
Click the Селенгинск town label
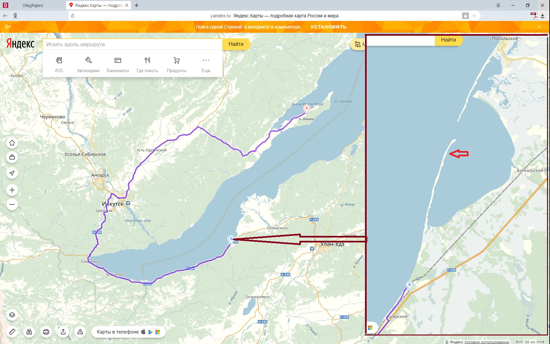[278, 228]
